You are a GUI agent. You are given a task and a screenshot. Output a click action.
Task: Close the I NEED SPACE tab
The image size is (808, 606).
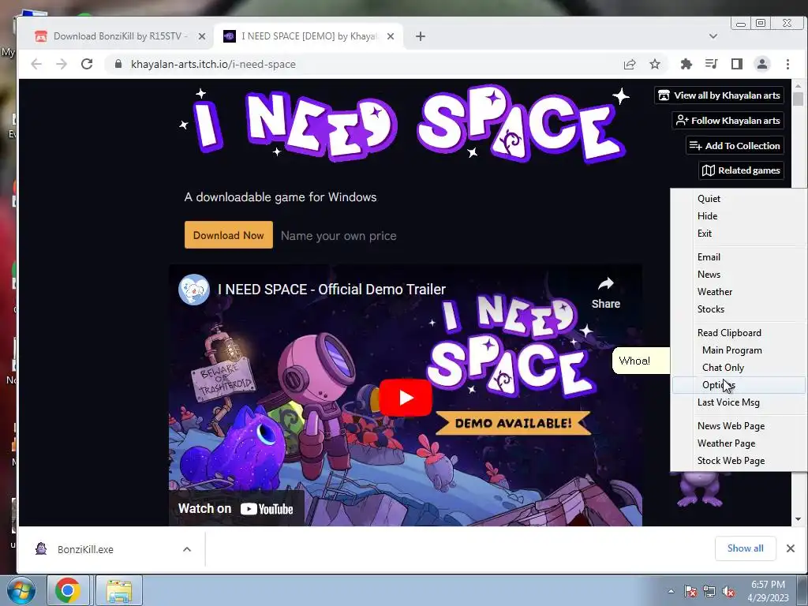click(x=391, y=36)
